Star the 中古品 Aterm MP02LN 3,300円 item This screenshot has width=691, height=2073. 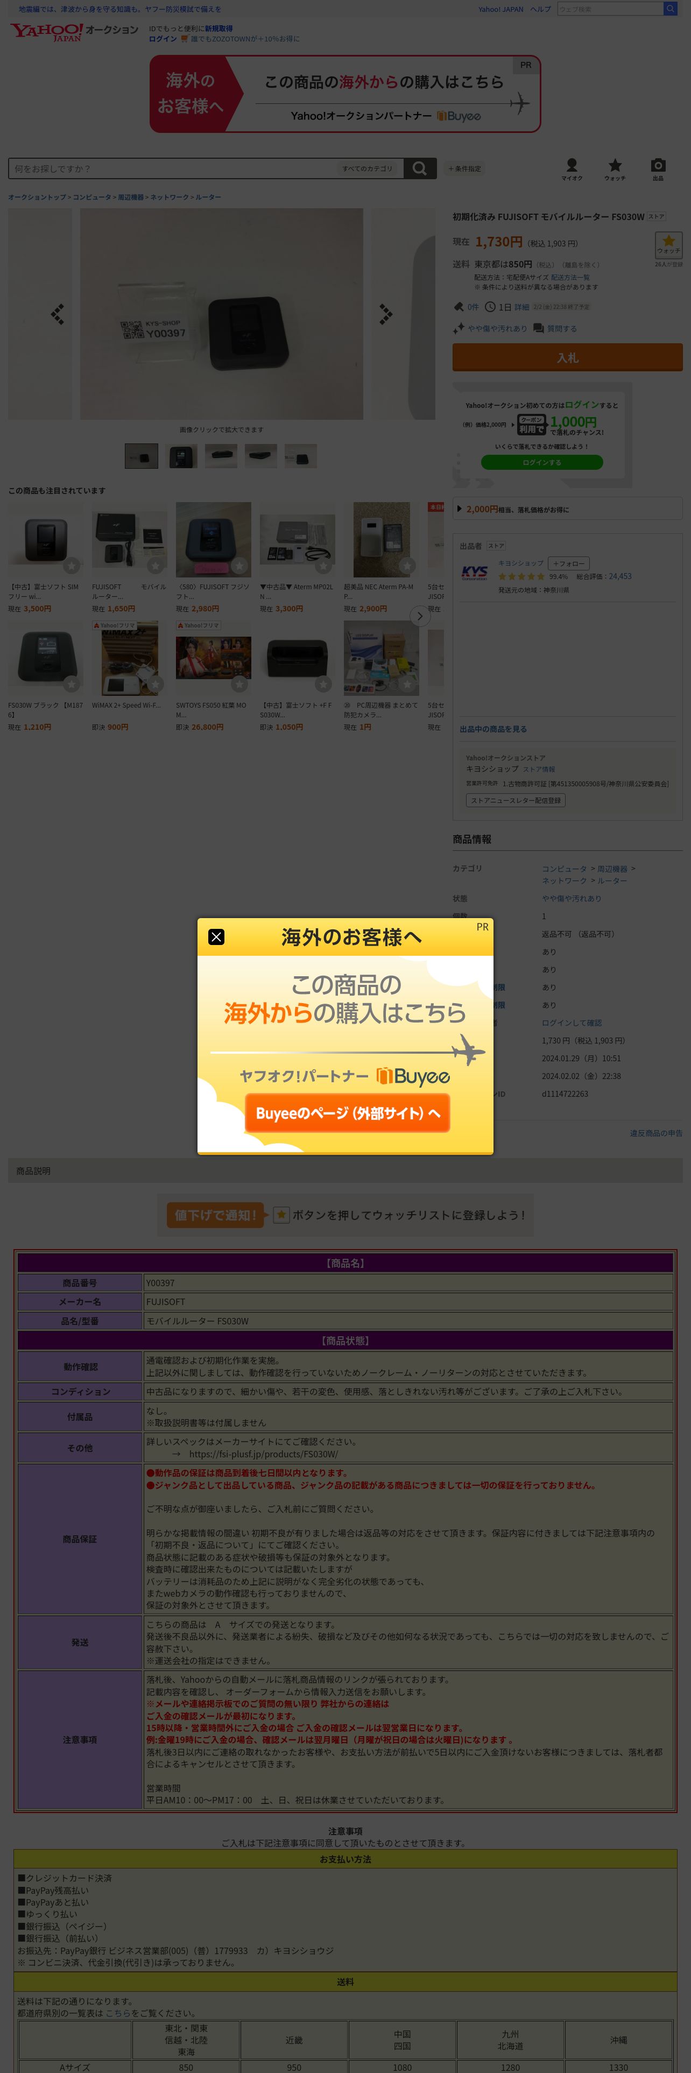tap(323, 566)
